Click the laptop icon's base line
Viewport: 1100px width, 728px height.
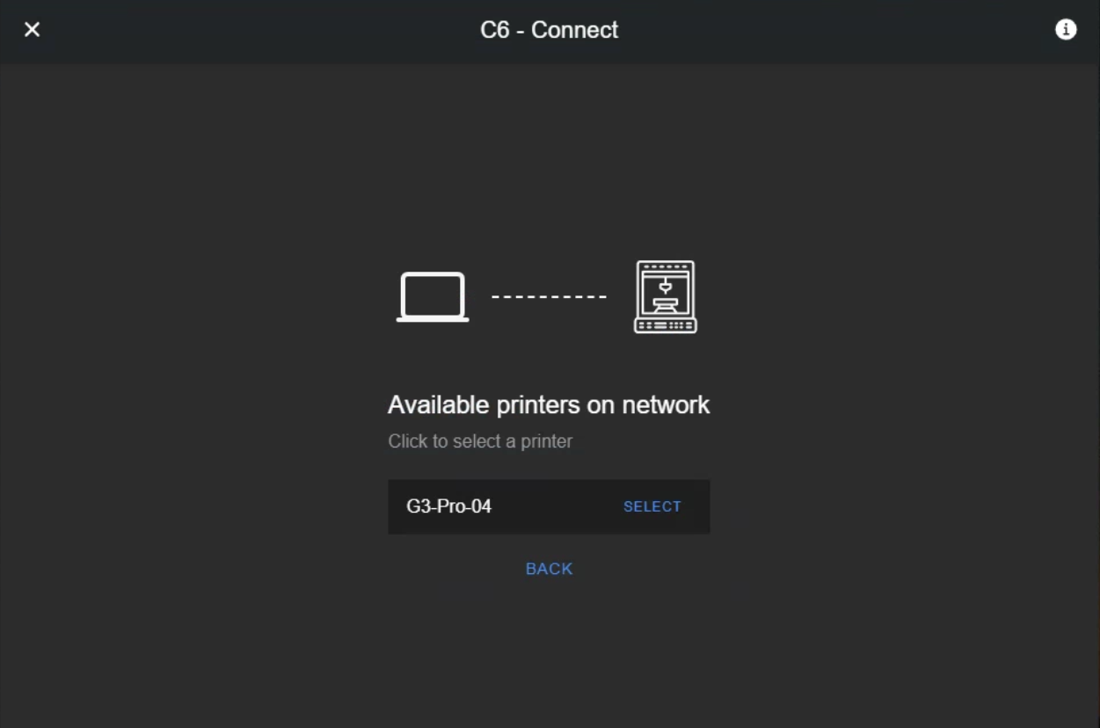(433, 319)
